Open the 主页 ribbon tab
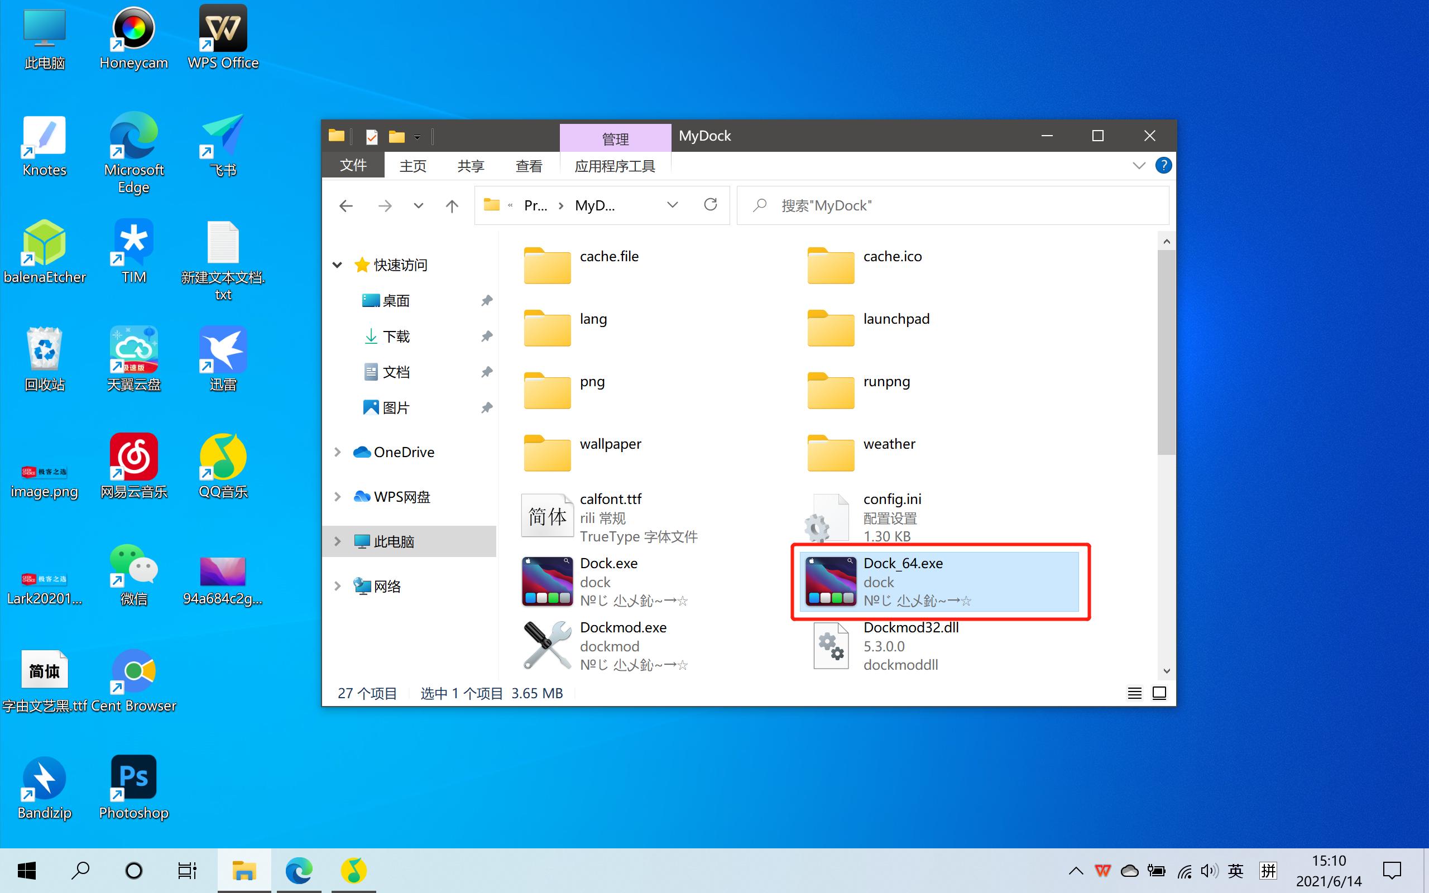 click(411, 165)
